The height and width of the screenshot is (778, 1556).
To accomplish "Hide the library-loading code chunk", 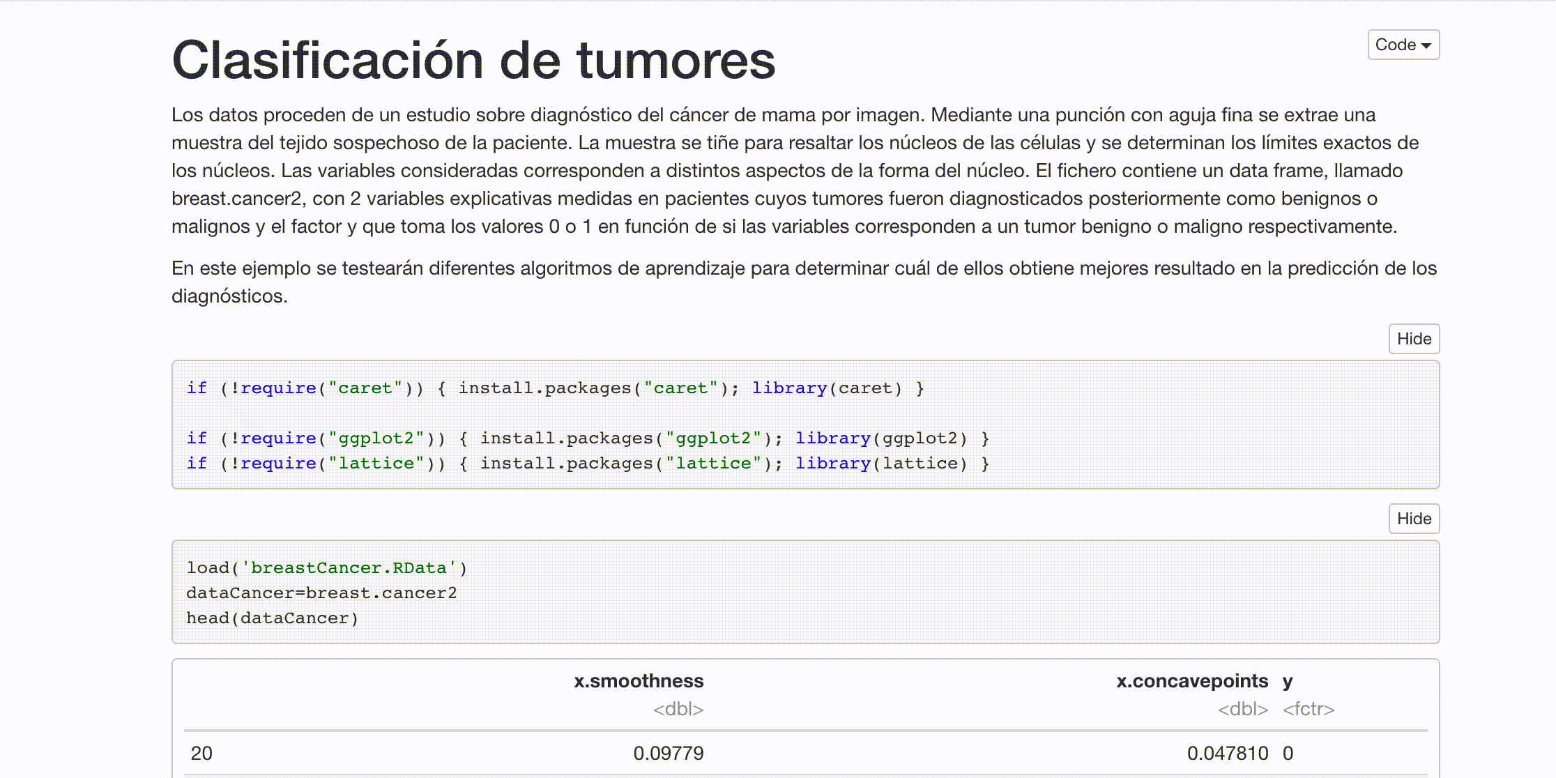I will click(x=1413, y=339).
